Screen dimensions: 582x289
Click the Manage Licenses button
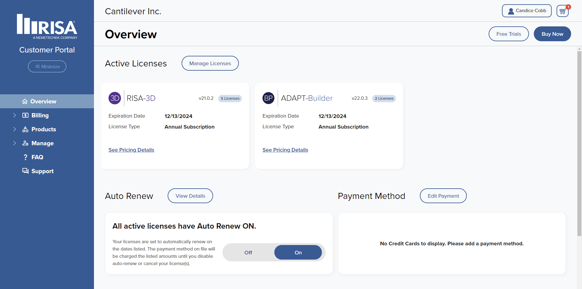pos(210,63)
